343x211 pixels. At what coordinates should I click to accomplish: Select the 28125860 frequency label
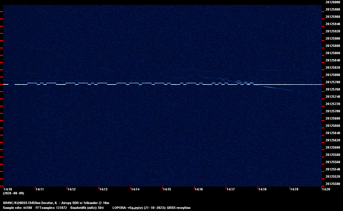pyautogui.click(x=333, y=53)
